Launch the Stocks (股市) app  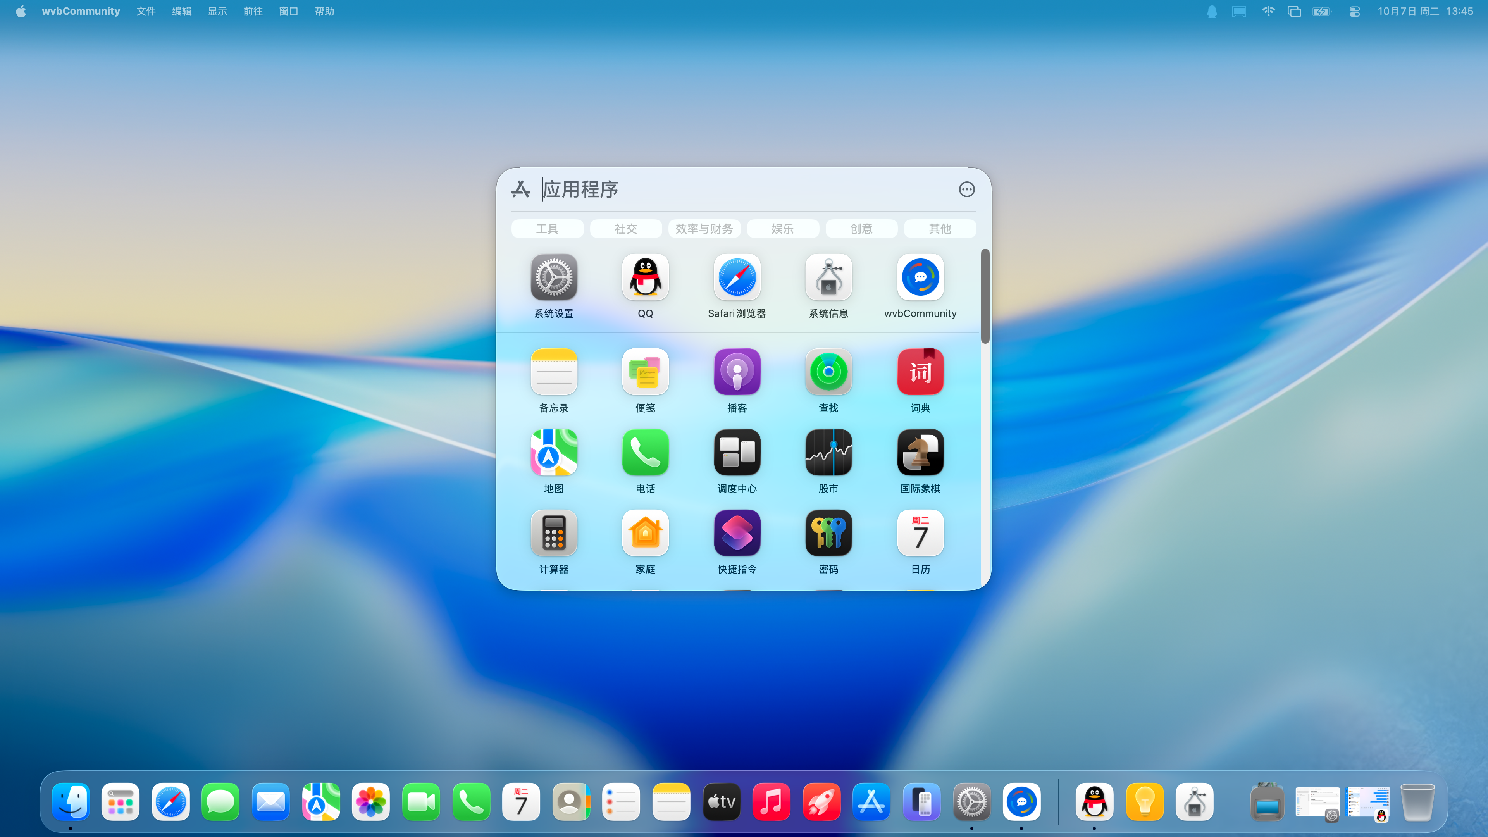coord(828,452)
